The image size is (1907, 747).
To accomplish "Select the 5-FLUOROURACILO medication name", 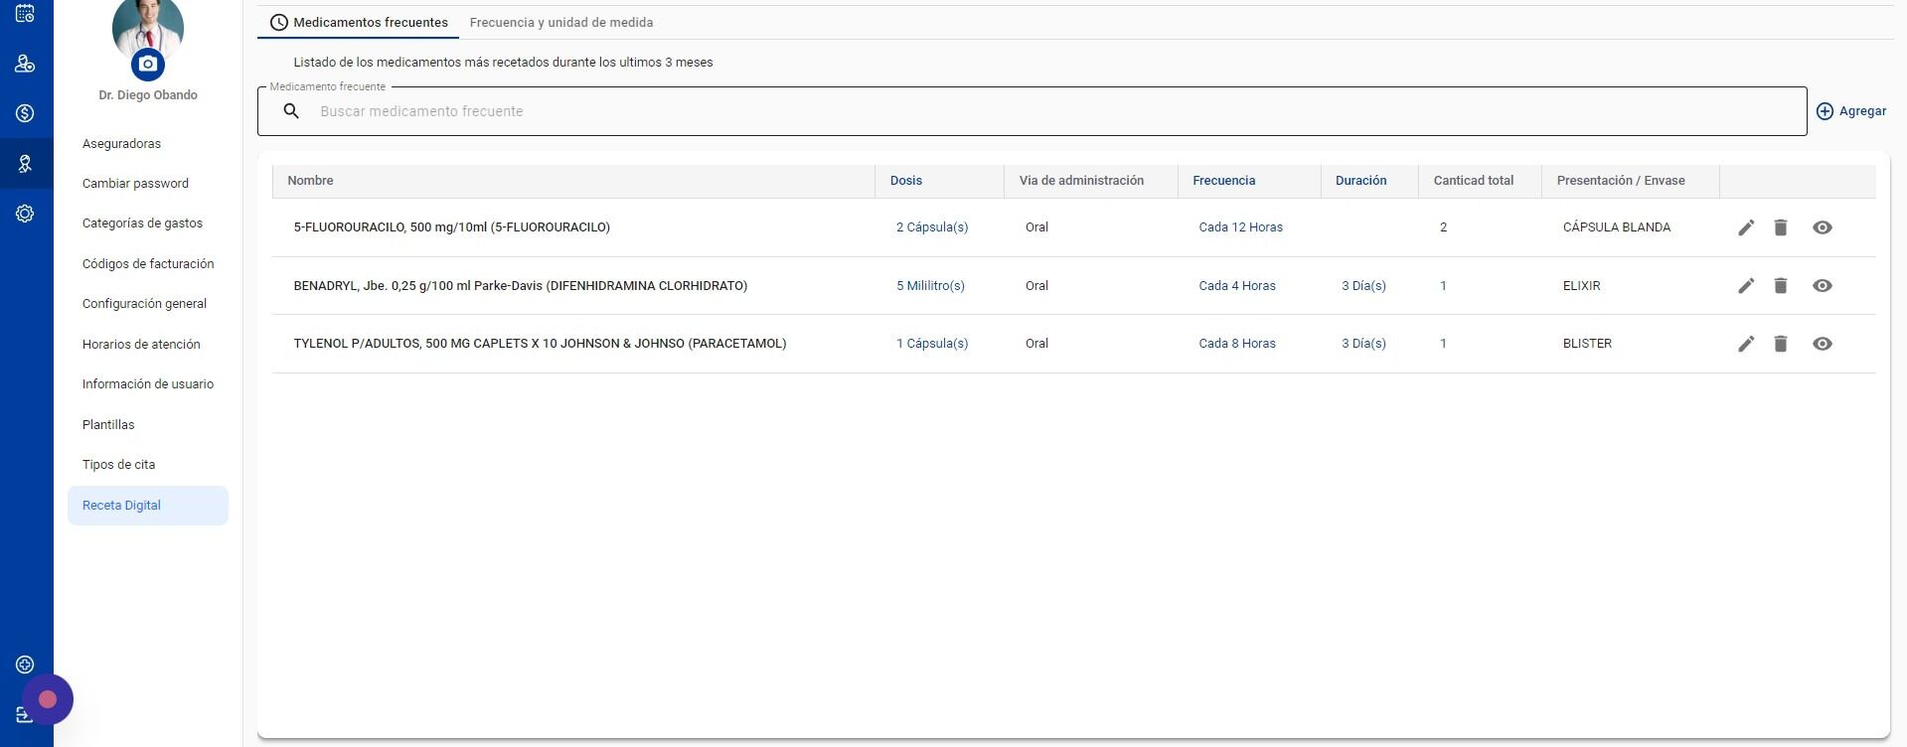I will pos(452,227).
